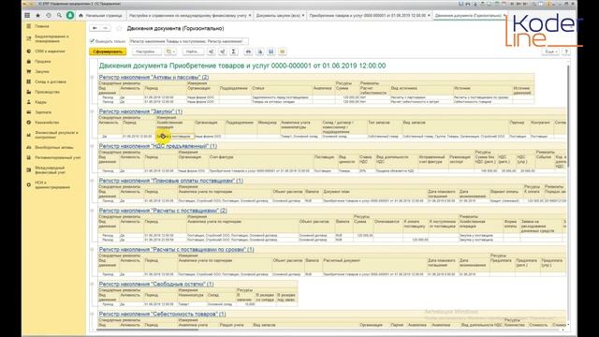
Task: Open Регистр накопления "Закупки" (1) link
Action: (x=140, y=111)
